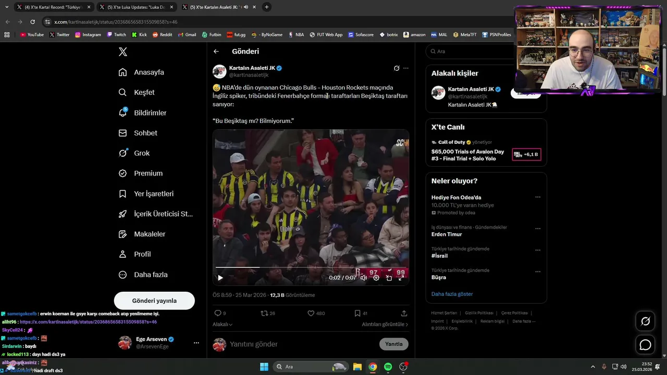The height and width of the screenshot is (375, 667).
Task: Open Spotify from taskbar
Action: pyautogui.click(x=388, y=367)
